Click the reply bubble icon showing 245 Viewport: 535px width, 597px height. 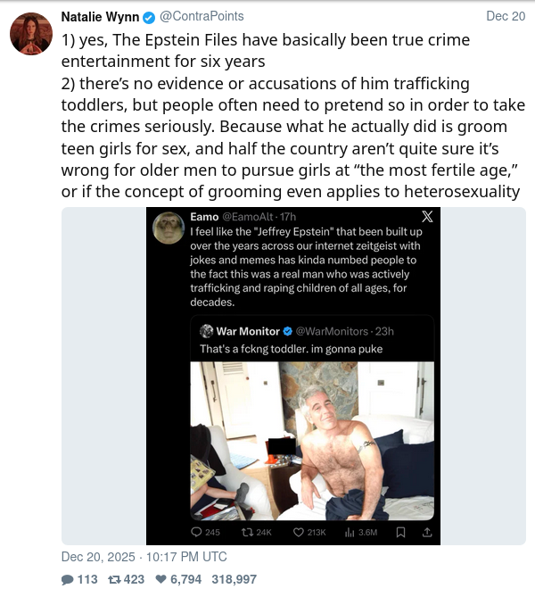pyautogui.click(x=196, y=532)
